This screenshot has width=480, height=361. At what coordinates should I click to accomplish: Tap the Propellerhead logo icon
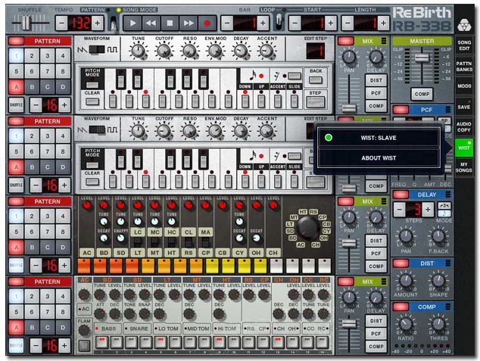click(464, 25)
